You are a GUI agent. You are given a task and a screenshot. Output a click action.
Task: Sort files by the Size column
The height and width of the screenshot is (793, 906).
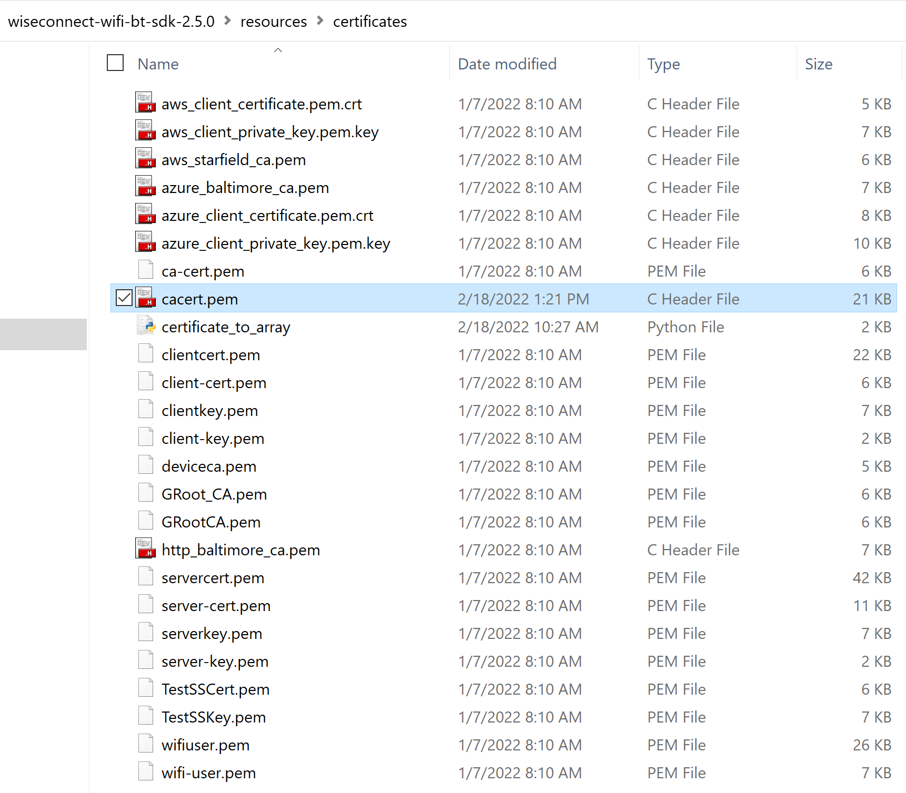pos(819,64)
